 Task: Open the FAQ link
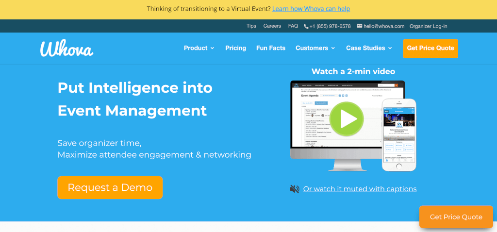(293, 26)
